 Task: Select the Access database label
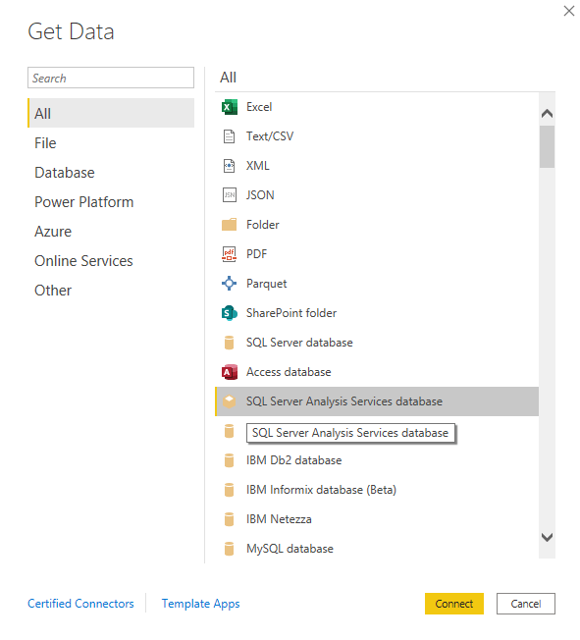point(289,372)
